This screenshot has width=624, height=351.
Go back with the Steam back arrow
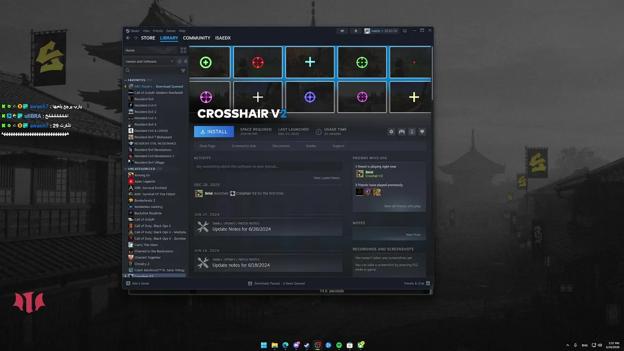pos(128,38)
